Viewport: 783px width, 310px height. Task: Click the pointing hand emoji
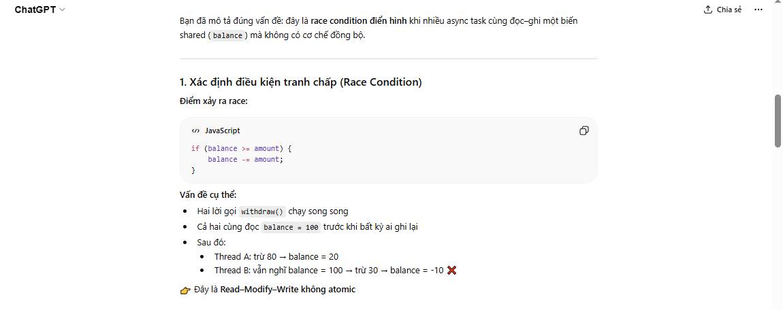185,290
